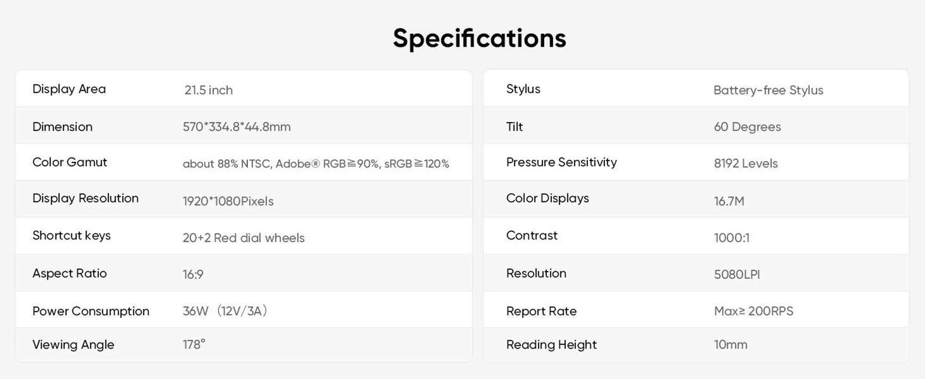Select the Display Area label
Viewport: 925px width, 379px height.
pyautogui.click(x=69, y=89)
